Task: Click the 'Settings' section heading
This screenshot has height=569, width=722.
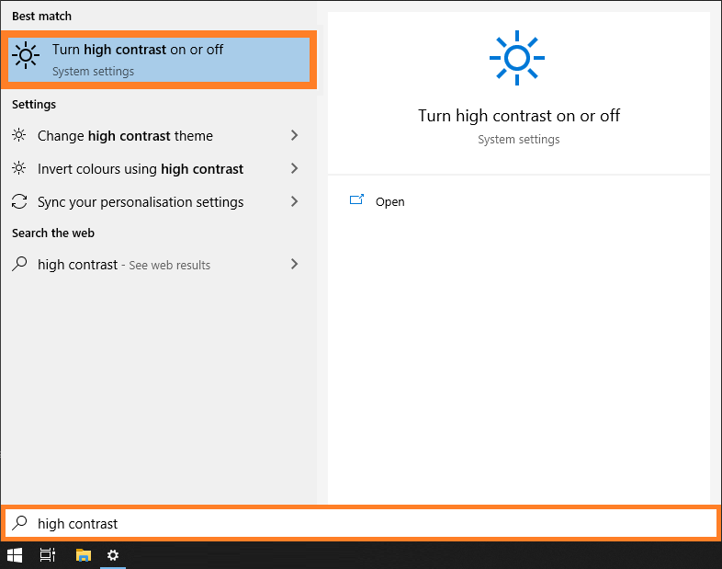Action: click(x=34, y=105)
